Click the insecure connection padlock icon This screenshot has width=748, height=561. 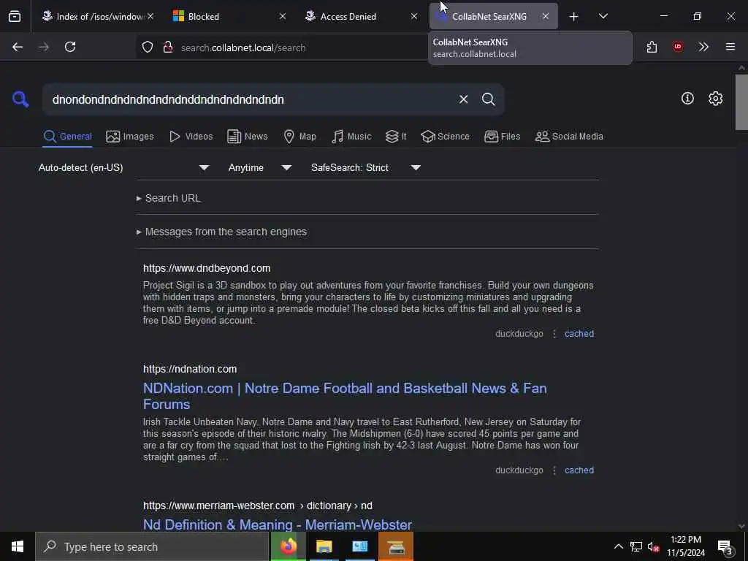point(168,47)
